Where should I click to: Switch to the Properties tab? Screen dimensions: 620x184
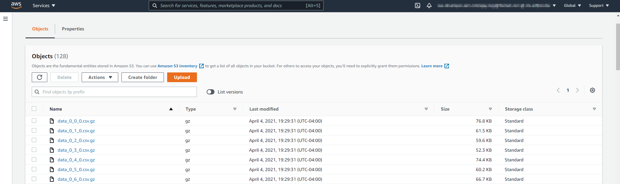[x=73, y=29]
